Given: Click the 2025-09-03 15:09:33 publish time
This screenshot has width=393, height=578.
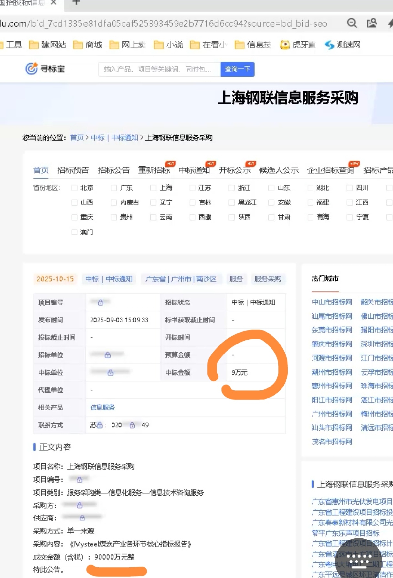Looking at the screenshot, I should click(119, 320).
